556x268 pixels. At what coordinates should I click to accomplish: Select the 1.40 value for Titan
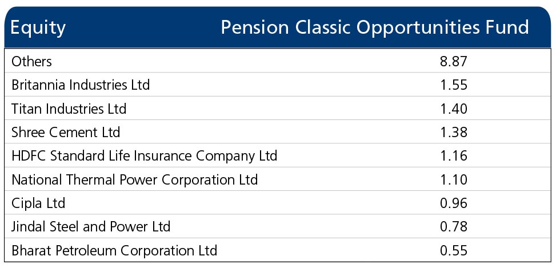pos(454,109)
